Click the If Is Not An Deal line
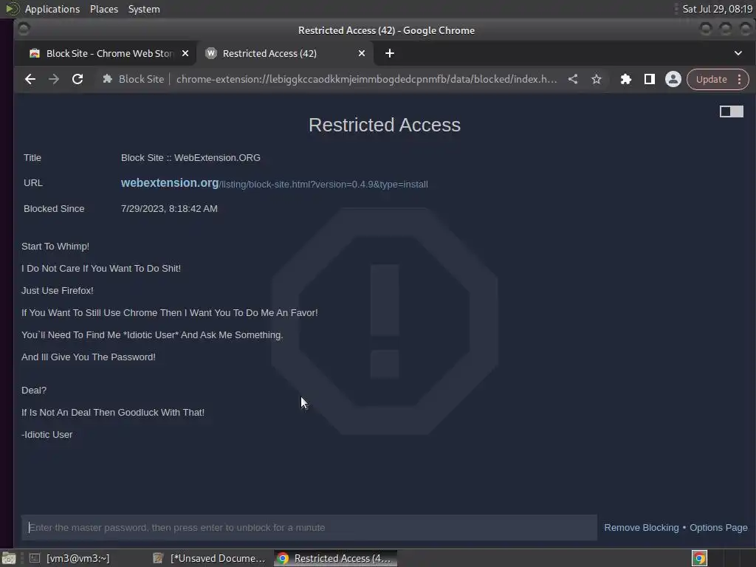 coord(113,413)
